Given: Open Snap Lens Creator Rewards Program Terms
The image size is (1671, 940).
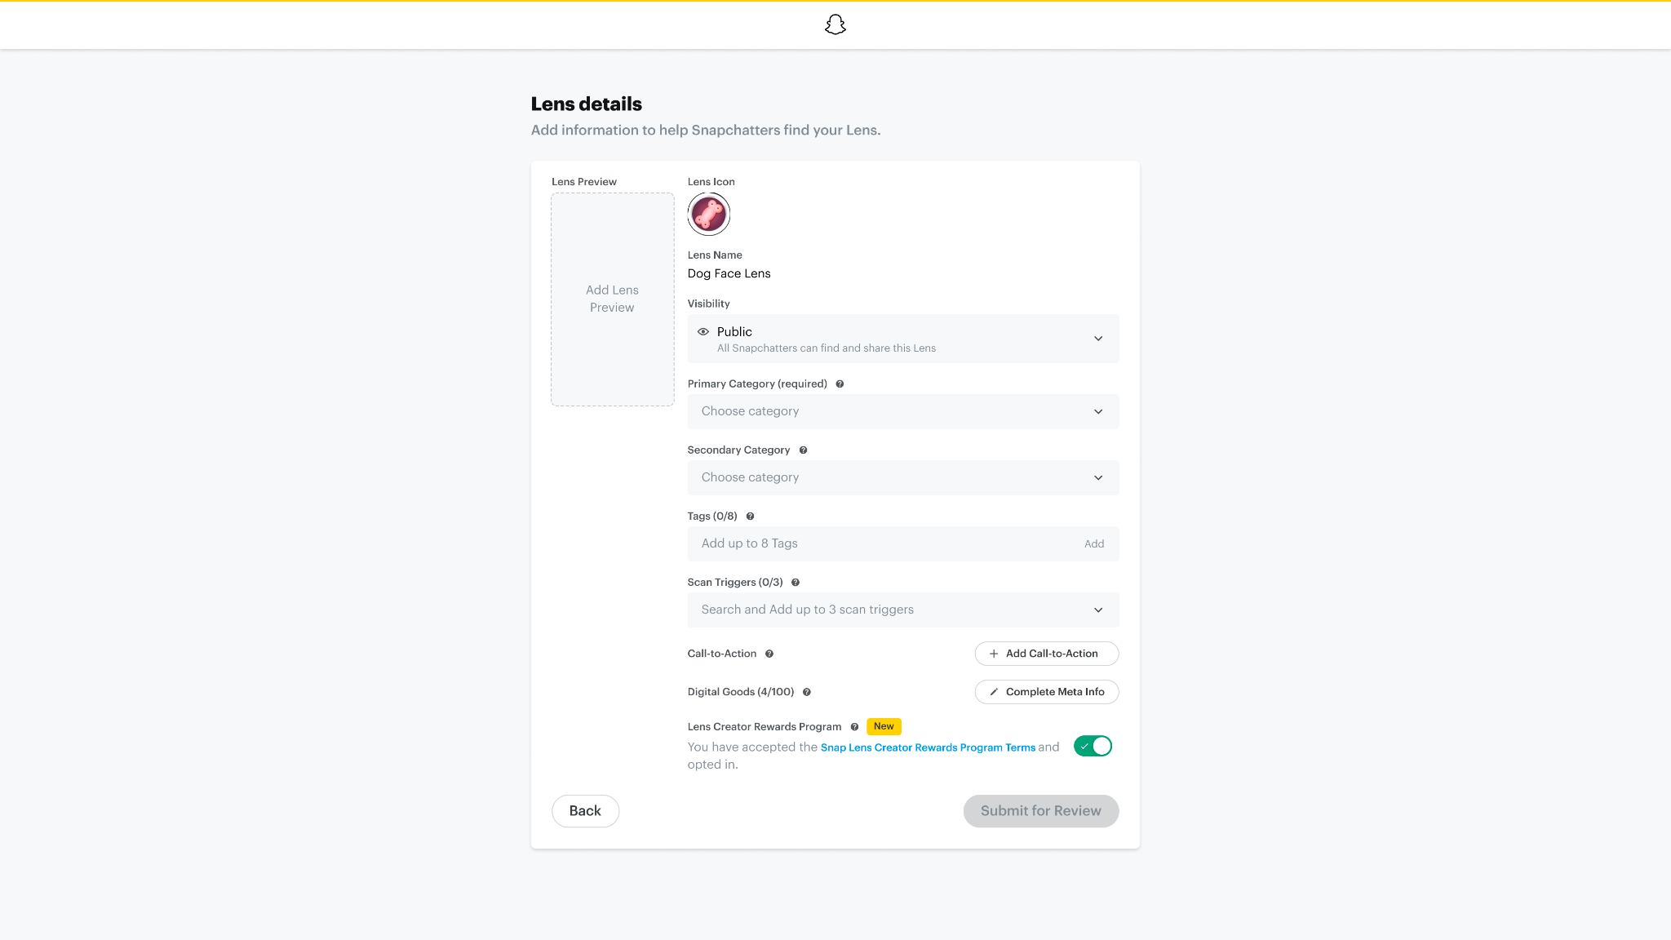Looking at the screenshot, I should [x=928, y=747].
